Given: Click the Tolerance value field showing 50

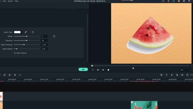Looking at the screenshot, I should (x=44, y=41).
